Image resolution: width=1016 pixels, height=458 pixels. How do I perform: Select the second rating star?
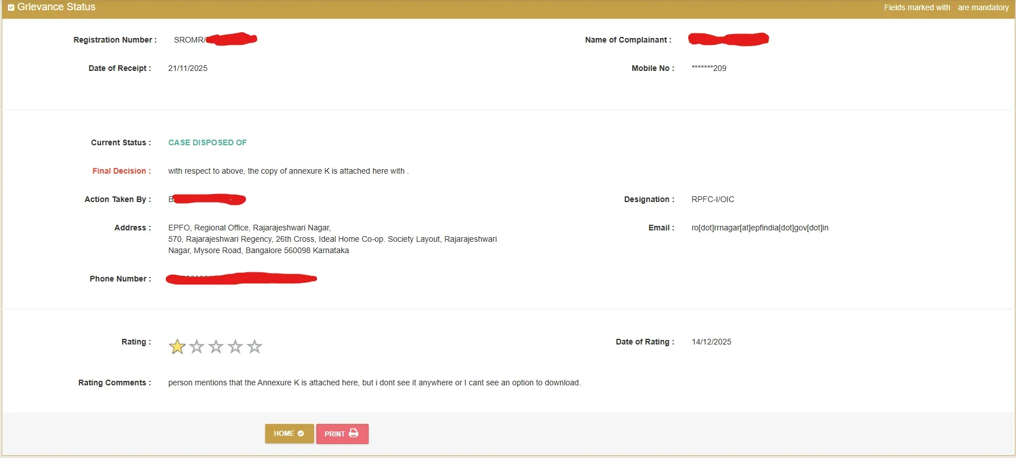tap(196, 346)
